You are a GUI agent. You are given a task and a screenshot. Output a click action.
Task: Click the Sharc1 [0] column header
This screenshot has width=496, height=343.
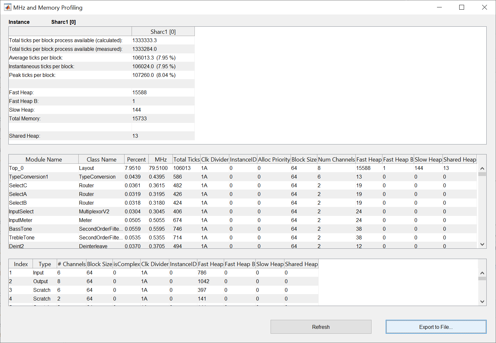163,32
